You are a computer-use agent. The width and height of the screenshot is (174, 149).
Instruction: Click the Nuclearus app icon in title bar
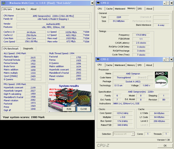4,3
